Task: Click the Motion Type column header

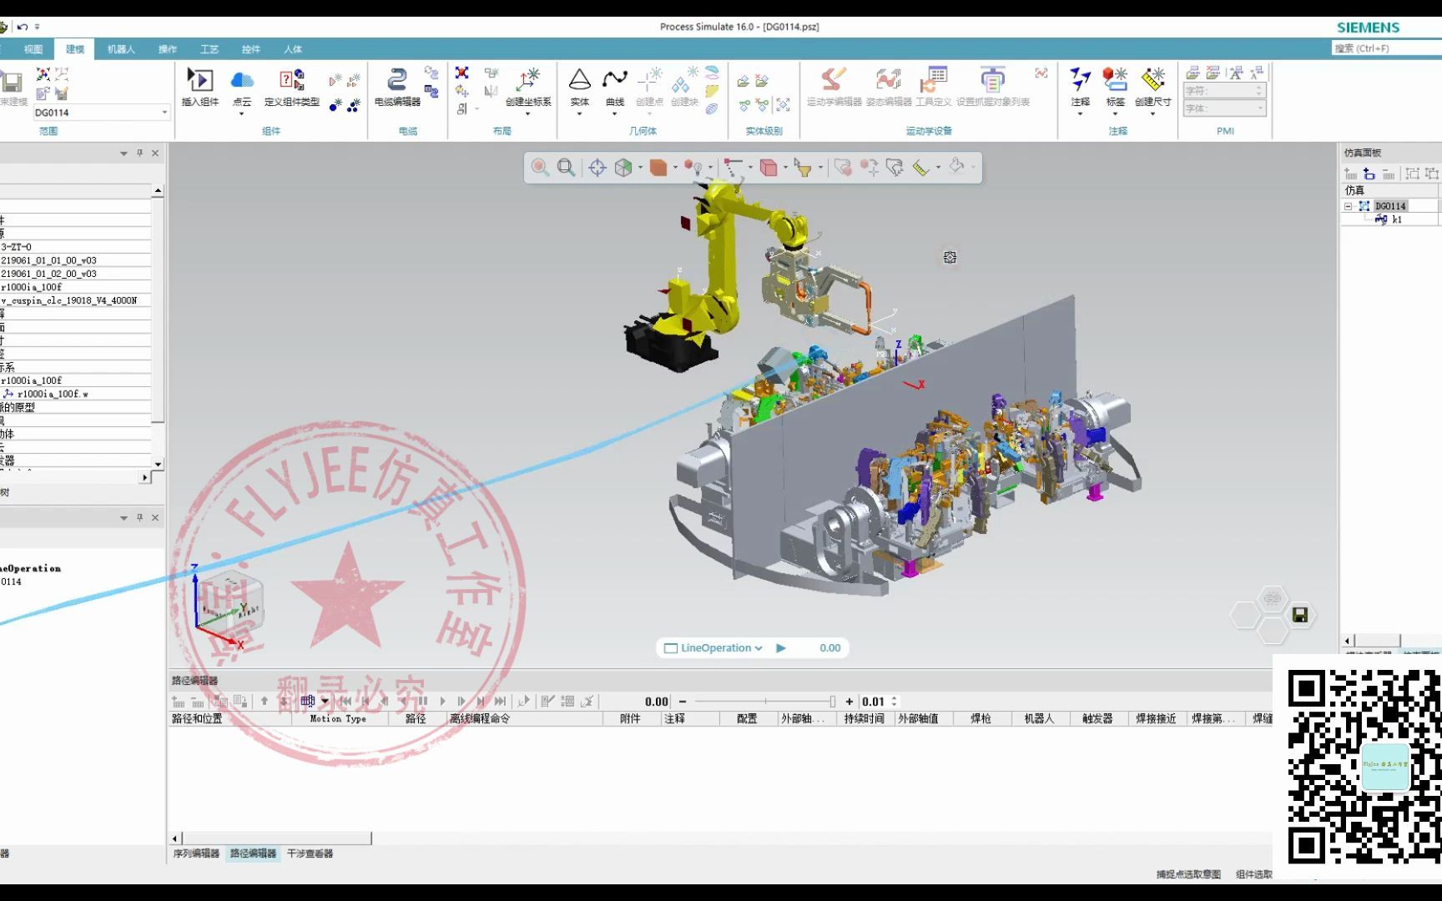Action: [338, 718]
